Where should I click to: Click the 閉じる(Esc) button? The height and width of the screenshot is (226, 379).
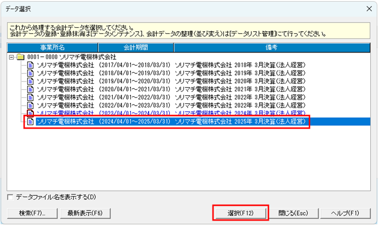293,213
